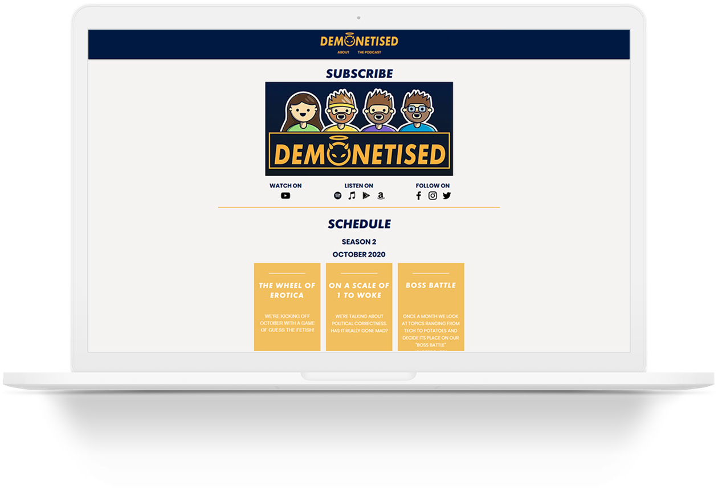Click the WATCH ON label
Image resolution: width=718 pixels, height=494 pixels.
(285, 185)
